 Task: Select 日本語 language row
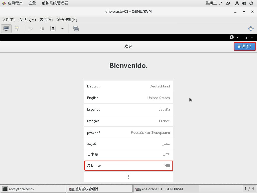pos(128,155)
